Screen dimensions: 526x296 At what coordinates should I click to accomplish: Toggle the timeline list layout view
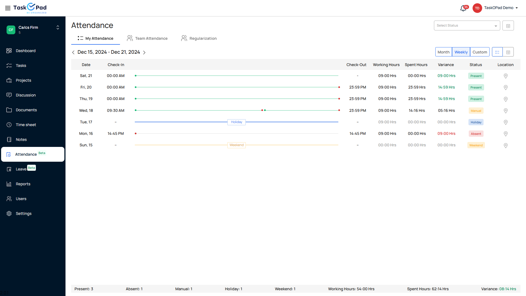[x=497, y=52]
